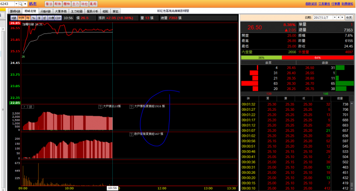Sort tick table by 成 column
Viewport: 356px width, 191px height.
point(304,98)
